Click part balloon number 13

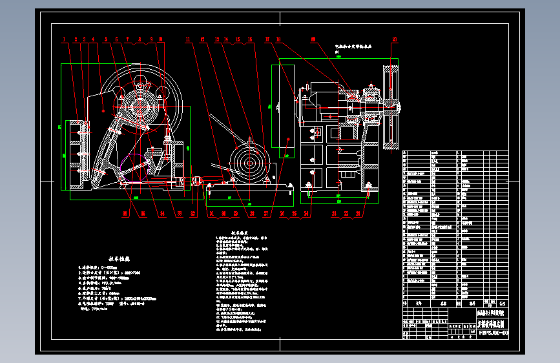[x=217, y=39]
